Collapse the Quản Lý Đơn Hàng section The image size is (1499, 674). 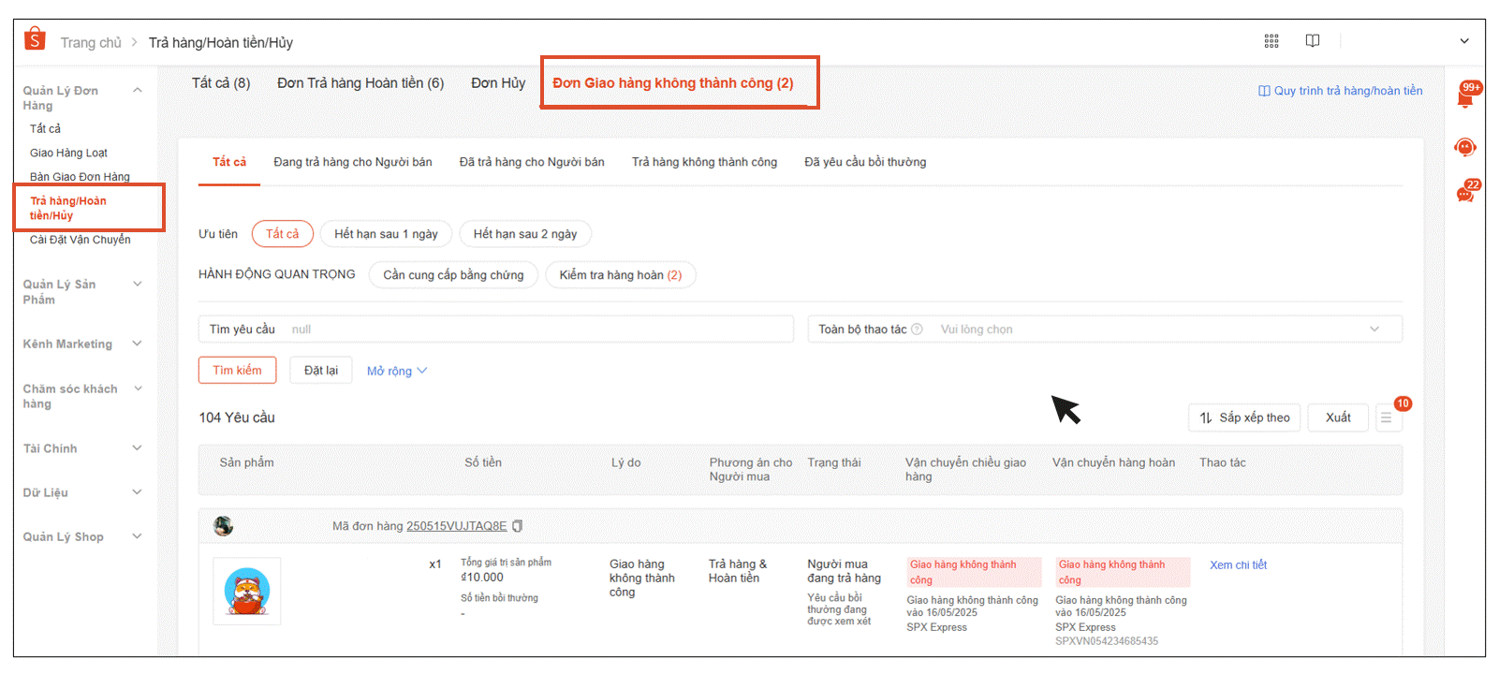click(138, 91)
